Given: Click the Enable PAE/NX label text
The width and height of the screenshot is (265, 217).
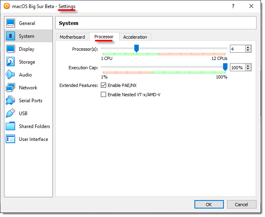Looking at the screenshot, I should click(x=122, y=85).
